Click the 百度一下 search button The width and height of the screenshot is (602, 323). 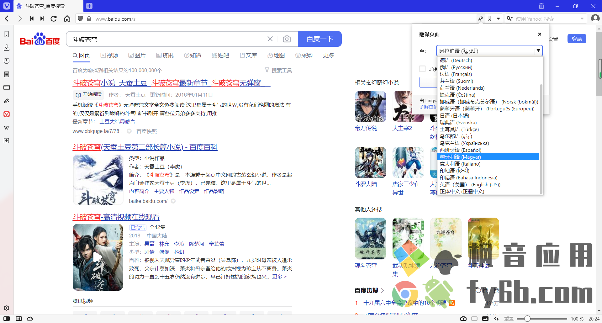coord(319,39)
